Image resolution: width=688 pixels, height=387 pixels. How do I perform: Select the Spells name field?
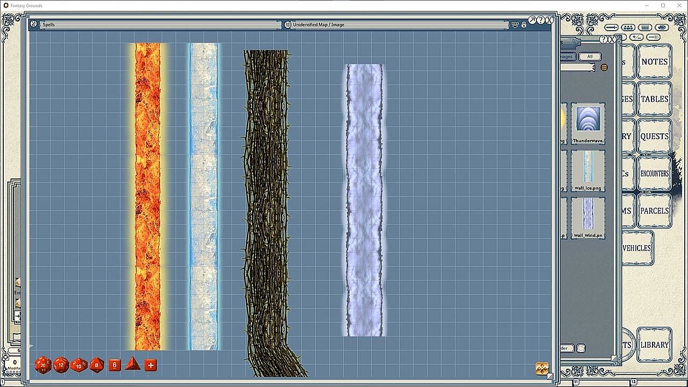pyautogui.click(x=160, y=25)
